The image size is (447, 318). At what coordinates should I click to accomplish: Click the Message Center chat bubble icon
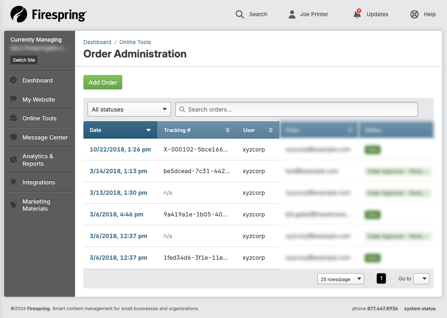pyautogui.click(x=13, y=137)
